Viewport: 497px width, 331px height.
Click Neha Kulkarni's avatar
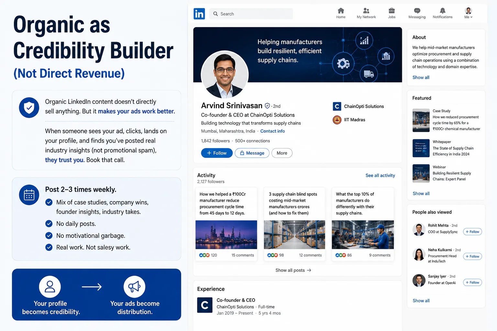click(419, 254)
